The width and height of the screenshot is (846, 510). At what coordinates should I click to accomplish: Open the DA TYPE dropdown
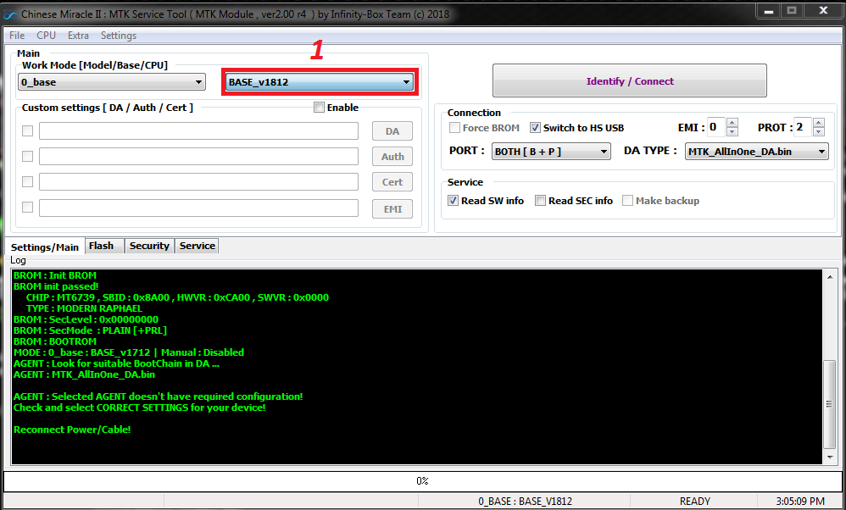pyautogui.click(x=756, y=152)
